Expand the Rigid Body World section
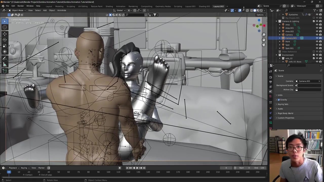Screen dimensions: 324x182 pyautogui.click(x=285, y=113)
